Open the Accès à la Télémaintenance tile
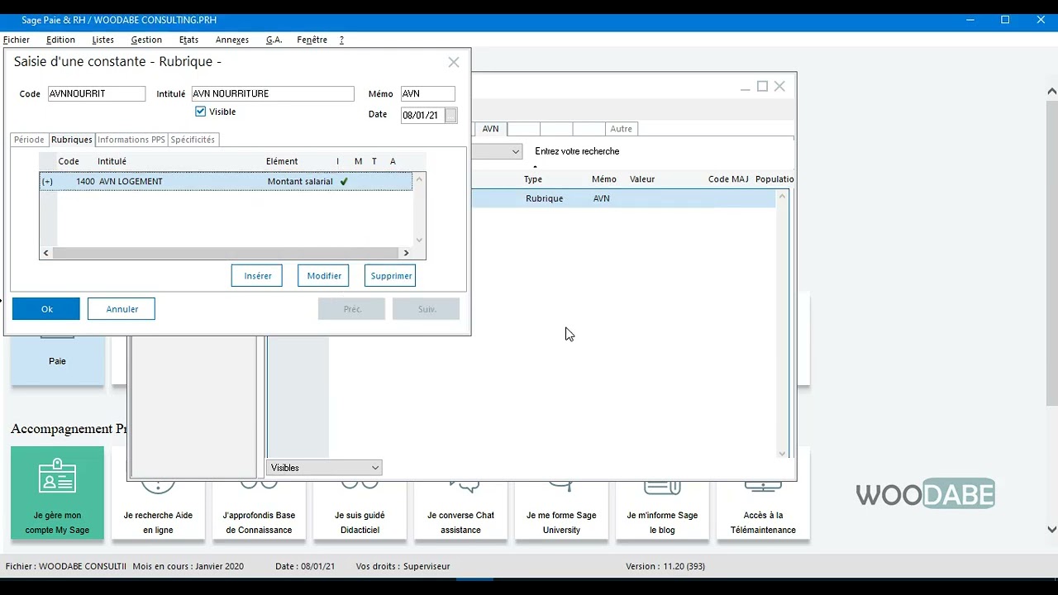 tap(763, 511)
